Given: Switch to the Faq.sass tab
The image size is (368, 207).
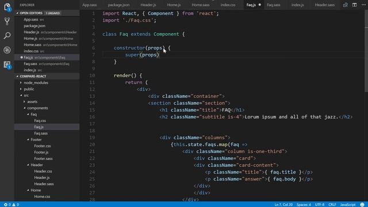Looking at the screenshot, I should [274, 5].
